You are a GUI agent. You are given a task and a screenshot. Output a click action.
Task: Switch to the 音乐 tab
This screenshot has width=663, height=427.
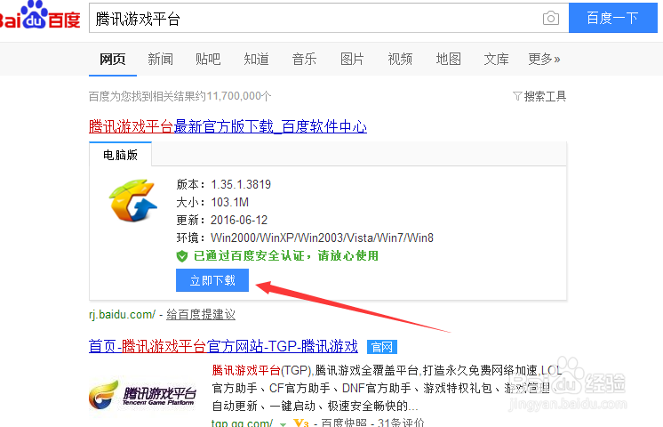click(304, 59)
